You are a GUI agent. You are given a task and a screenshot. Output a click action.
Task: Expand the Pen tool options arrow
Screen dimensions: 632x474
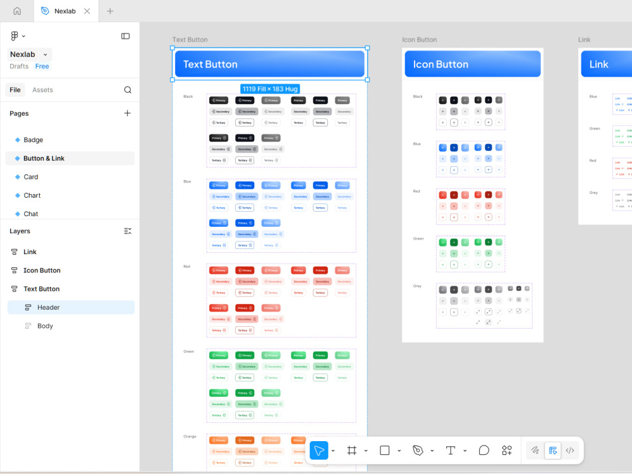pyautogui.click(x=432, y=451)
